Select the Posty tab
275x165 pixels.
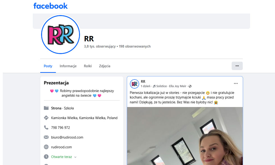pos(48,66)
